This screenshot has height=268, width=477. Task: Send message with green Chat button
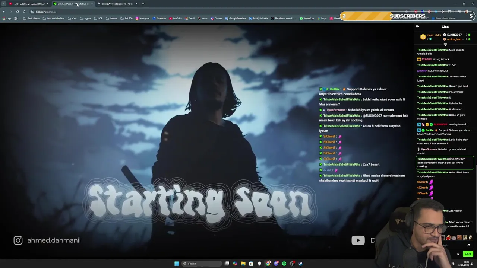coord(468,254)
